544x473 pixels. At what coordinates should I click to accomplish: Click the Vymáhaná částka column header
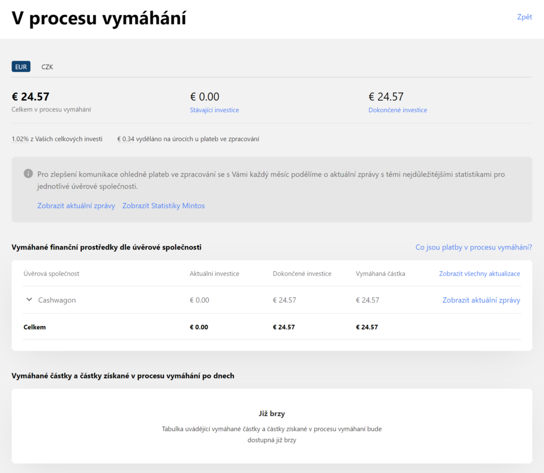(380, 273)
